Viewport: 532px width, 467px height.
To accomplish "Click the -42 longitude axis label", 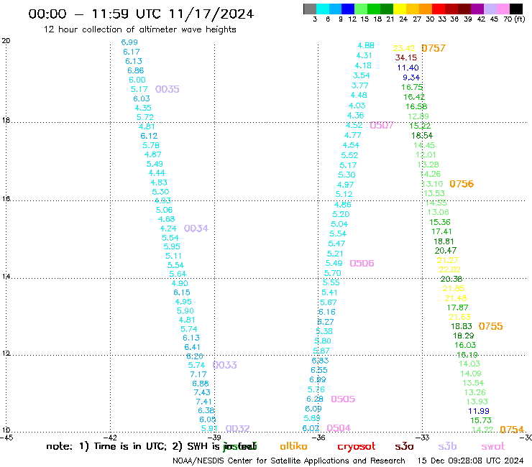I will tap(111, 438).
